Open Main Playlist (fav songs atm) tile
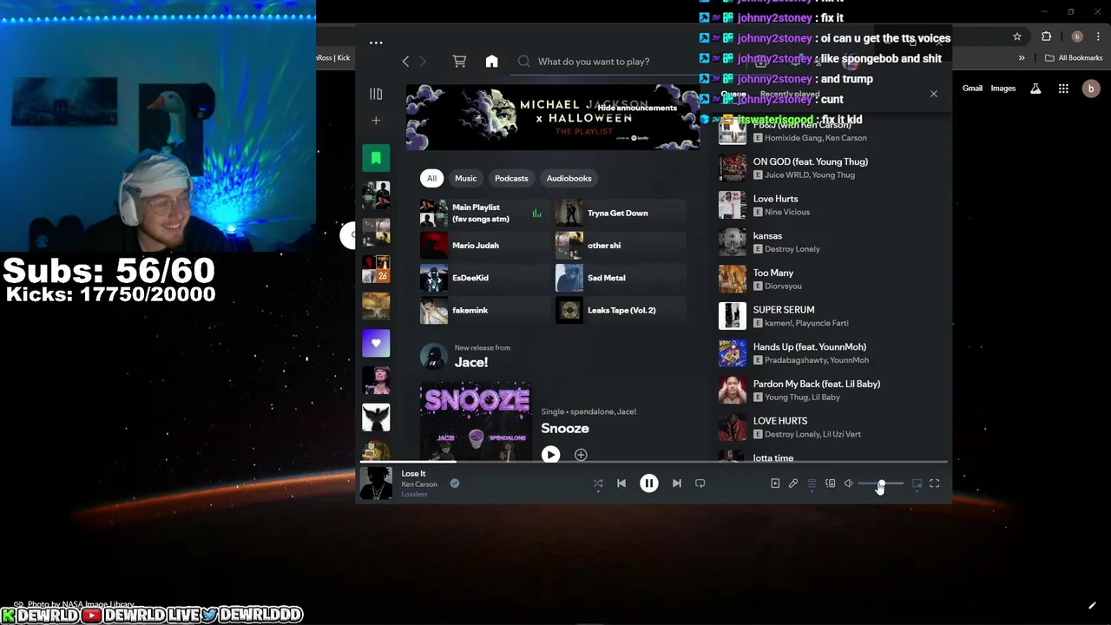The image size is (1111, 625). click(484, 213)
